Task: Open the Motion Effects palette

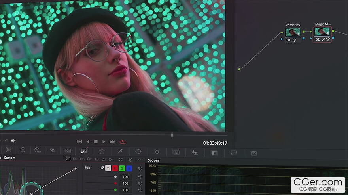Action: coord(68,150)
